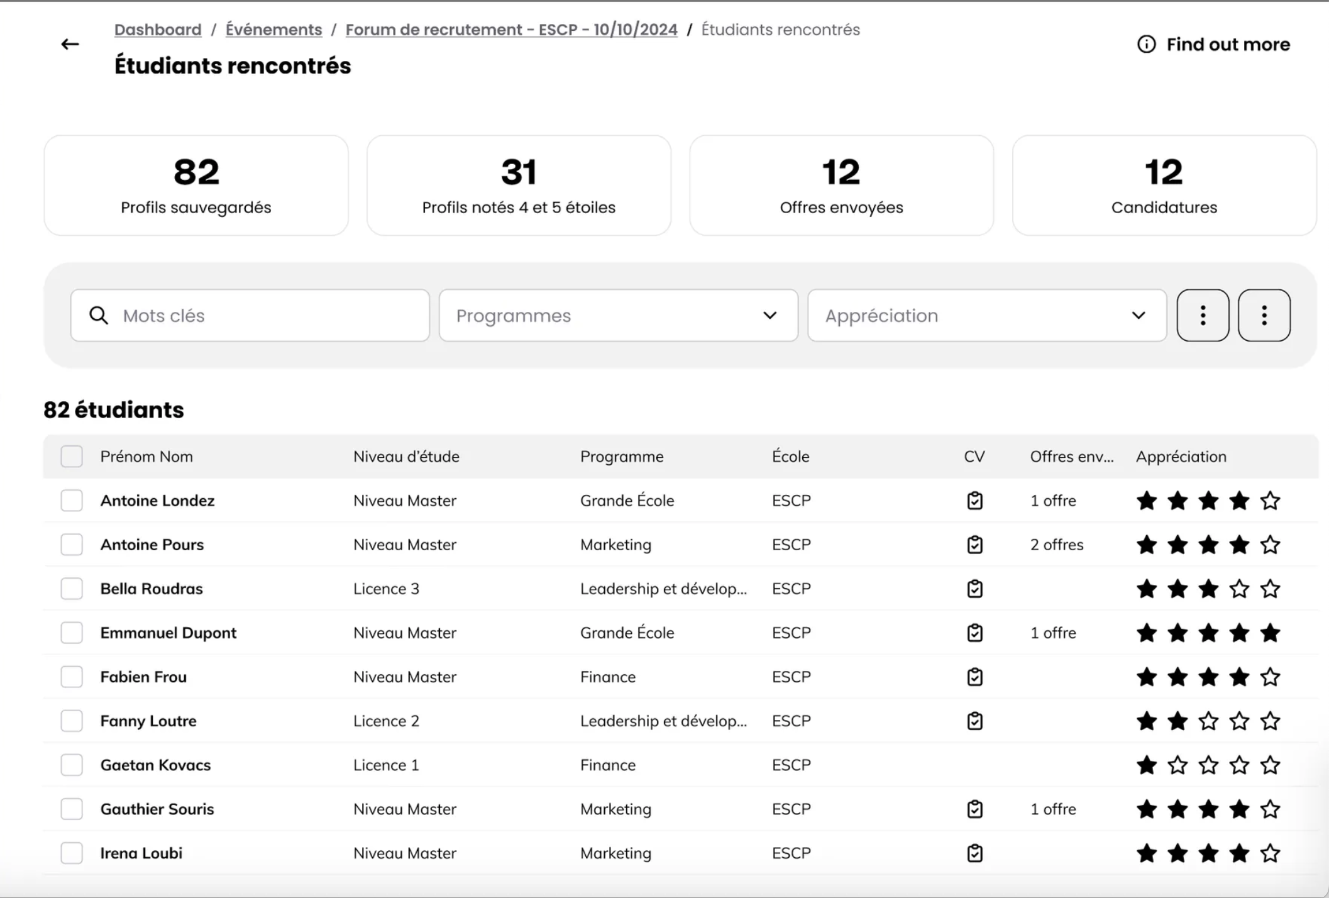Viewport: 1329px width, 898px height.
Task: Select Irena Loubi's row checkbox
Action: [72, 853]
